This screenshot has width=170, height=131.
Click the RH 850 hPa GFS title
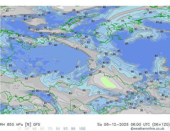click(x=20, y=125)
